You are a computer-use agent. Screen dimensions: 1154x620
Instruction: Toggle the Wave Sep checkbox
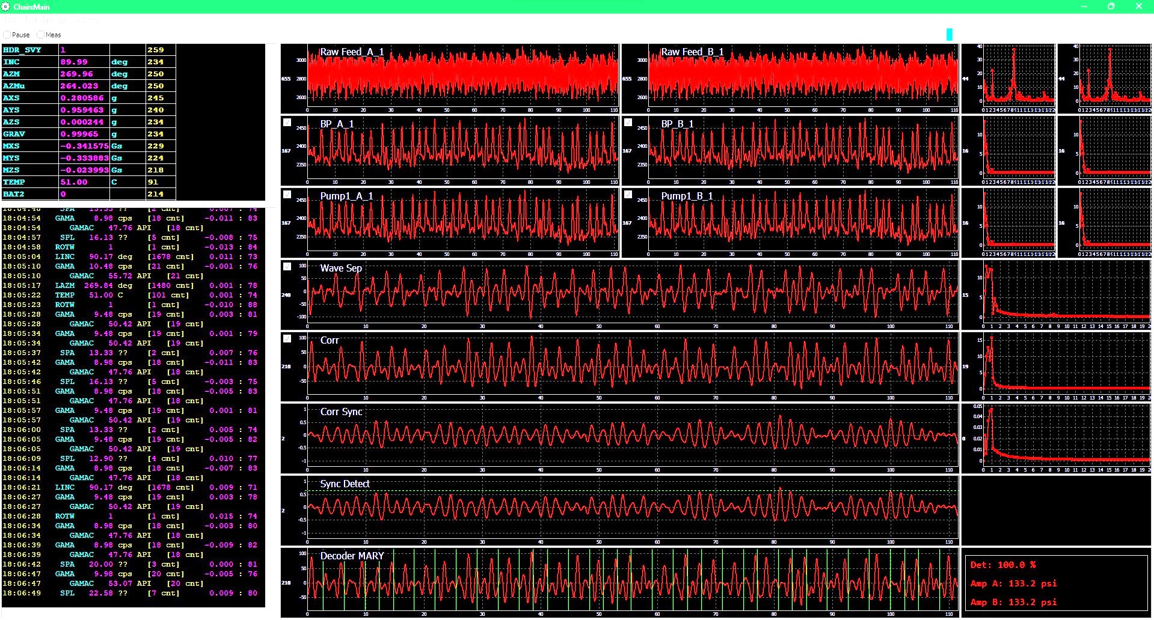287,267
